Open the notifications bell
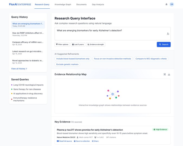Viewport: 183px width, 146px height. pos(166,4)
